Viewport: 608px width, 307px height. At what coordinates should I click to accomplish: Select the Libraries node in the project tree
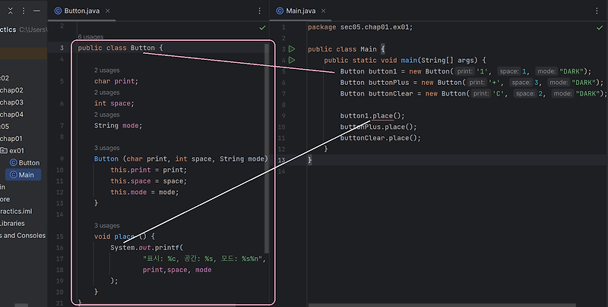[x=12, y=223]
